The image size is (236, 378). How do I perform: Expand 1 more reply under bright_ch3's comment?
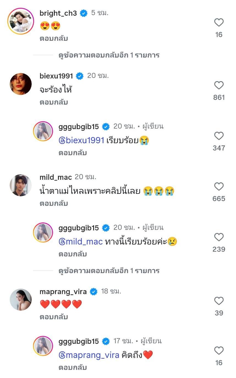point(109,55)
